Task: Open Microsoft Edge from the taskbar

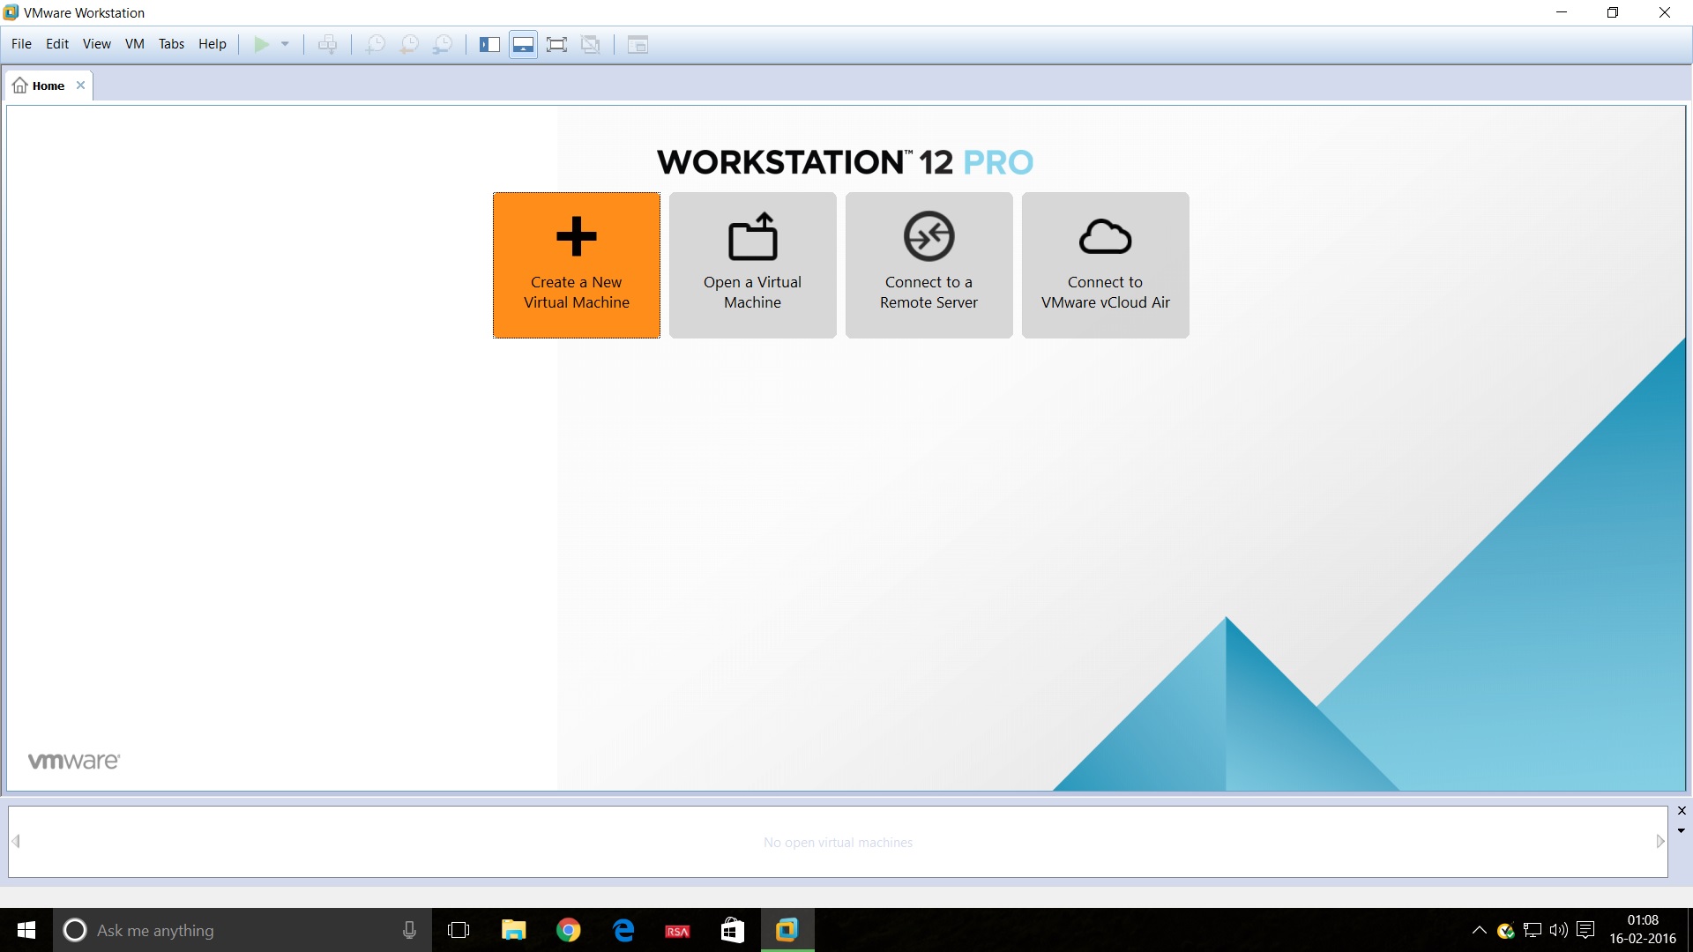Action: tap(623, 930)
